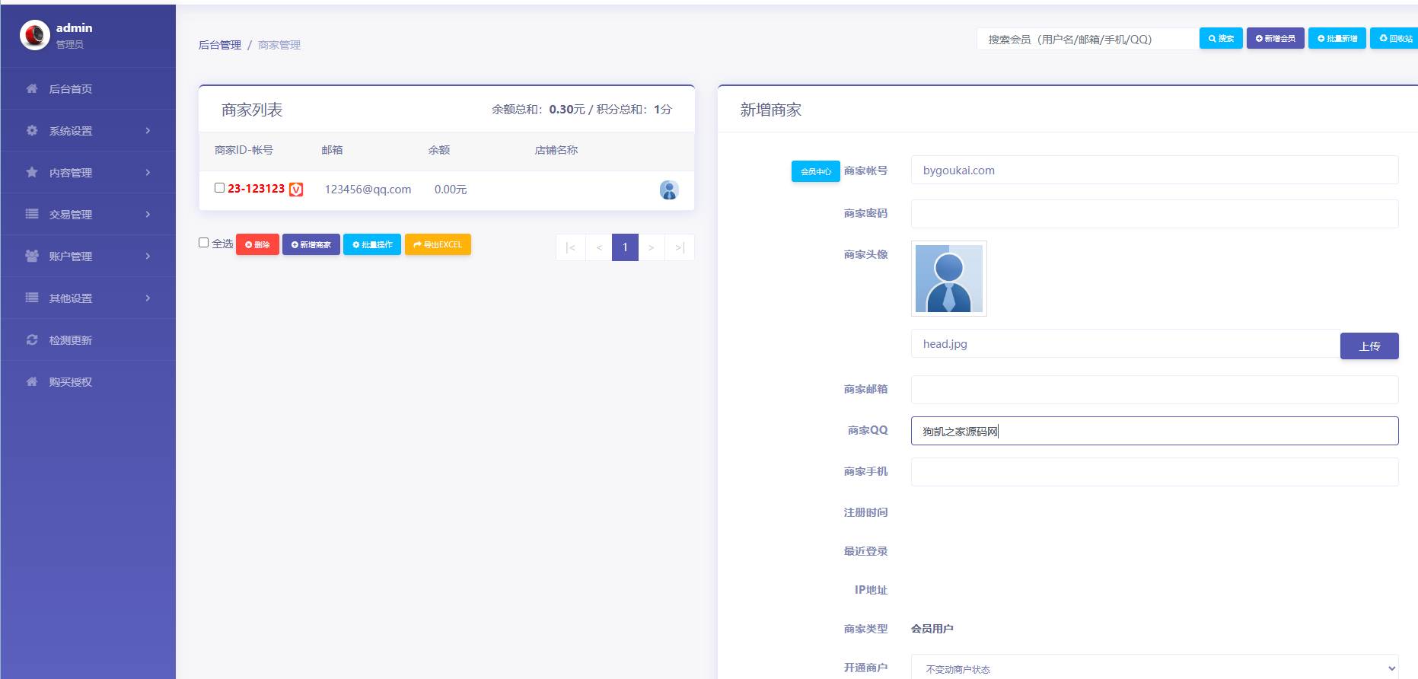Click the 会员中心 button beside 商家帐号
This screenshot has width=1418, height=679.
coord(815,171)
